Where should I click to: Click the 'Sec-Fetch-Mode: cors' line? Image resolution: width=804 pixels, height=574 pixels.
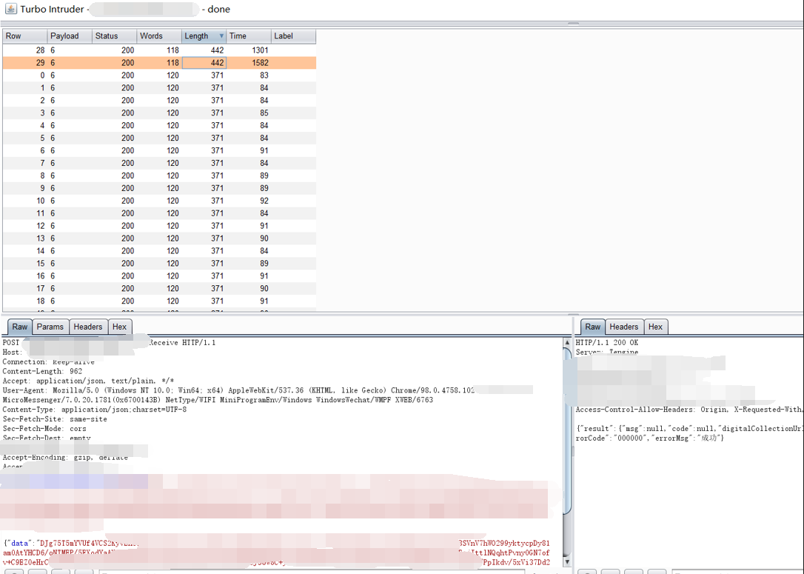click(44, 428)
